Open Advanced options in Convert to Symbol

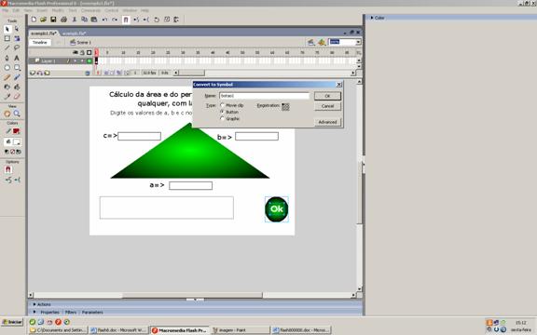[327, 122]
